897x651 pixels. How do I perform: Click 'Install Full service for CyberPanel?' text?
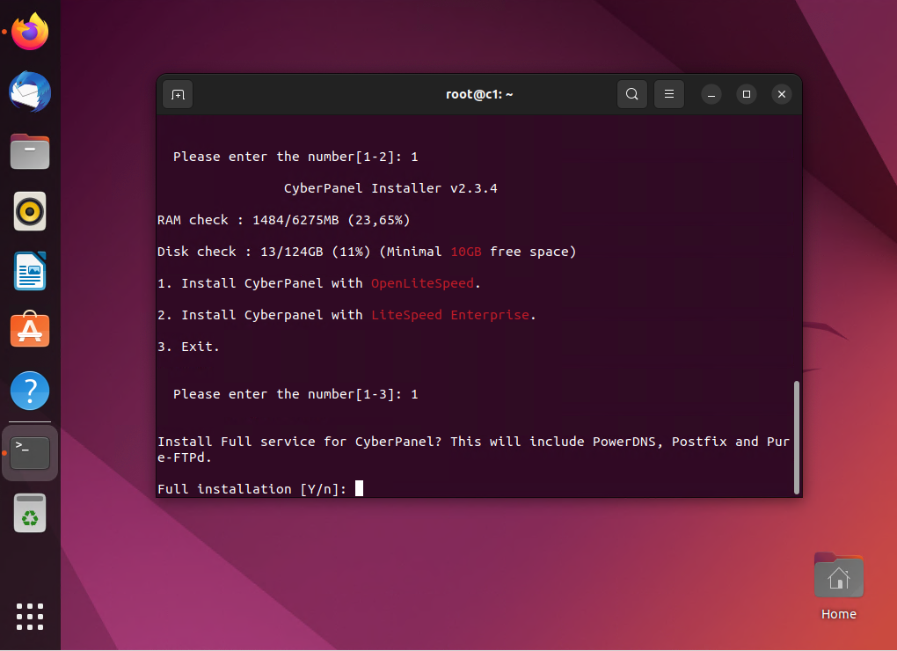[300, 442]
